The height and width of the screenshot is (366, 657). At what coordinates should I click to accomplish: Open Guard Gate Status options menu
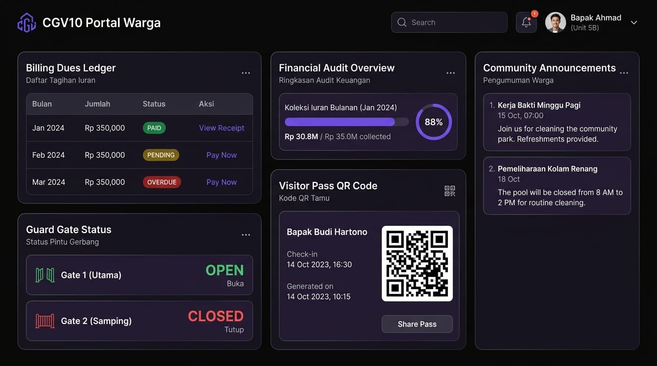click(246, 234)
